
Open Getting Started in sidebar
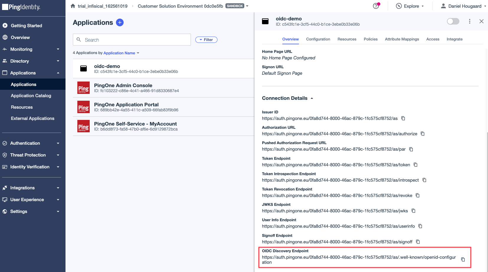coord(26,26)
